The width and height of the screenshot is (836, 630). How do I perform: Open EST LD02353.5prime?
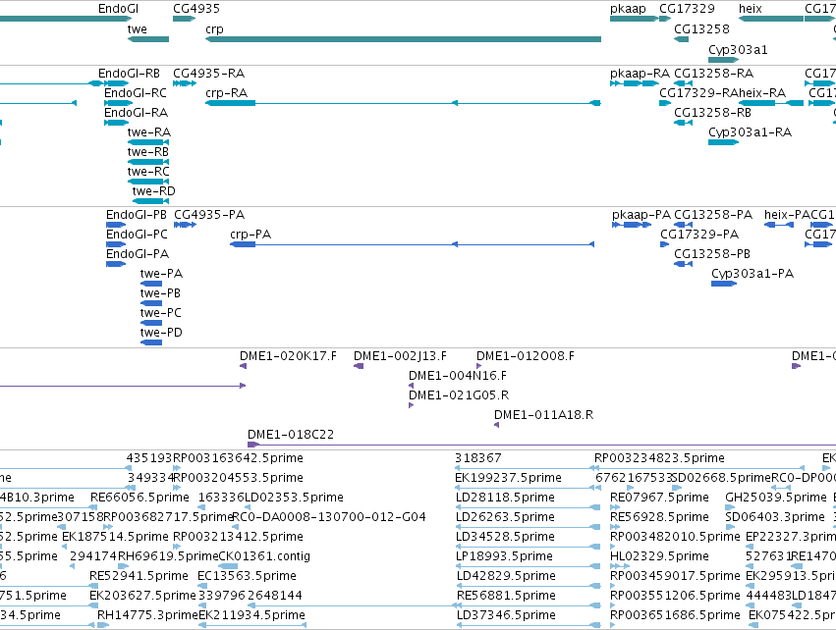click(x=295, y=498)
